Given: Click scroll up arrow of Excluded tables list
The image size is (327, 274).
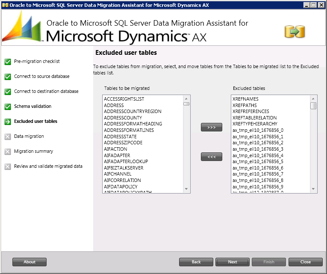Looking at the screenshot, I should coord(313,98).
